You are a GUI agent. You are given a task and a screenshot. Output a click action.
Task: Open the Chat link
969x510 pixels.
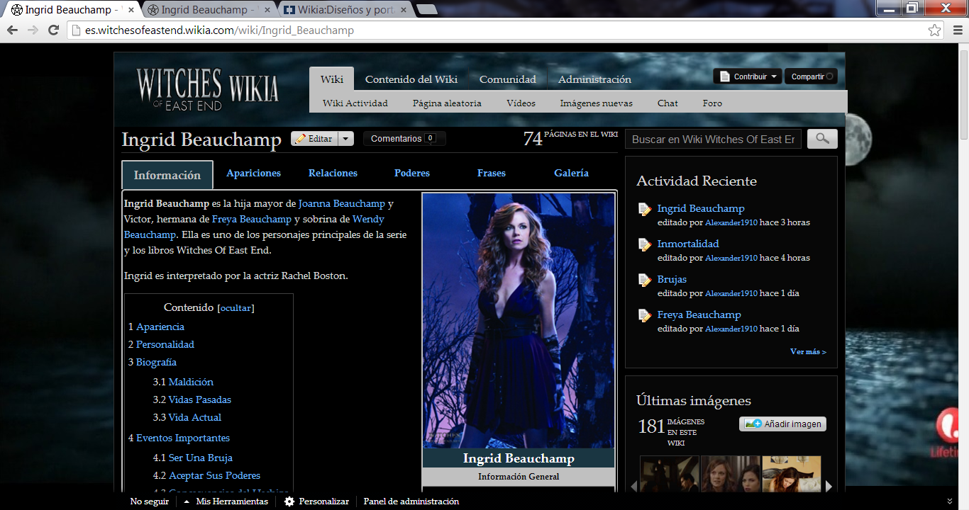(668, 103)
